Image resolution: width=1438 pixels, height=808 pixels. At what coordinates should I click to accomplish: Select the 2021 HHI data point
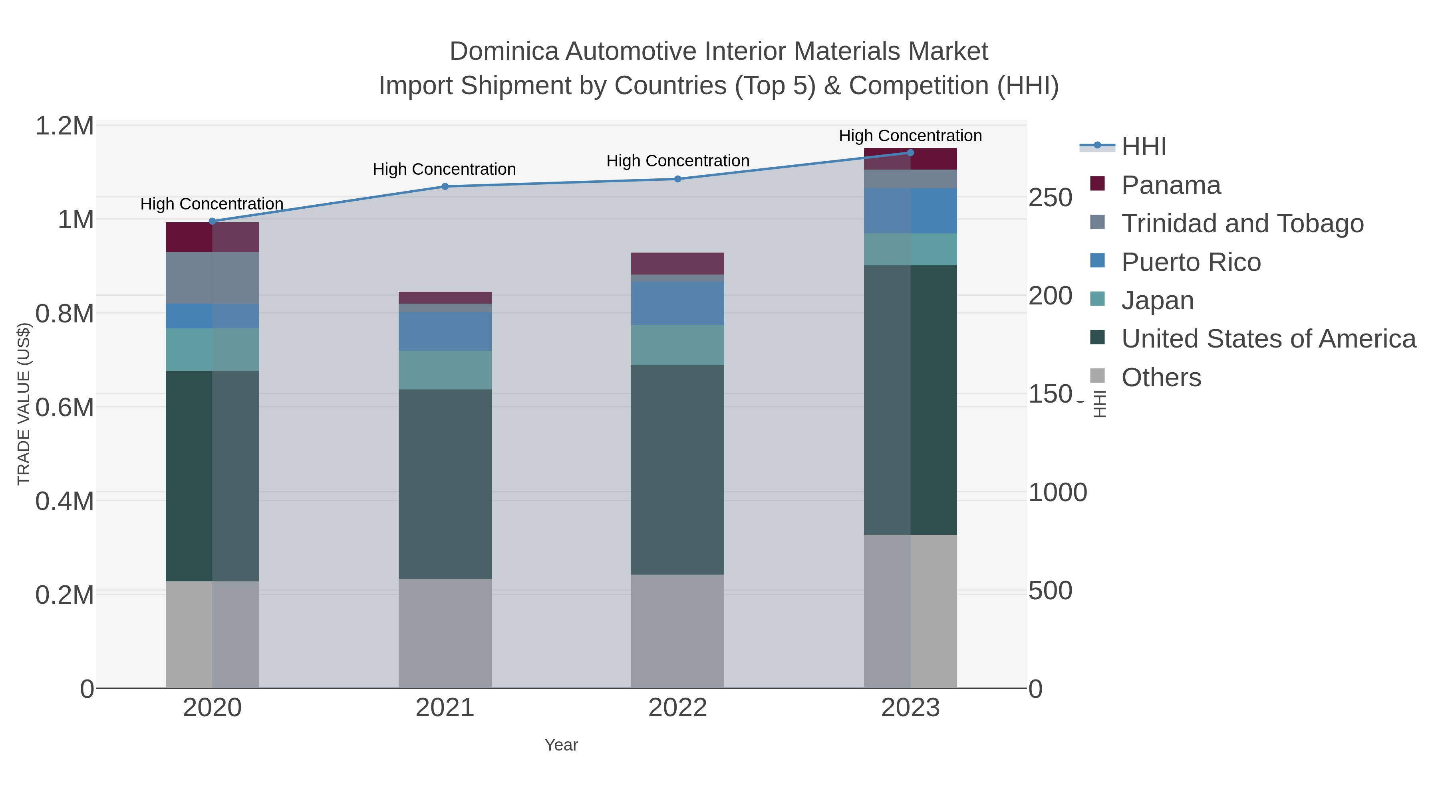coord(445,187)
